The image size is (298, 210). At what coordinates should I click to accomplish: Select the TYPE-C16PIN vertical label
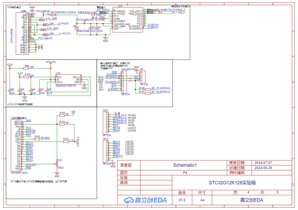pos(12,36)
